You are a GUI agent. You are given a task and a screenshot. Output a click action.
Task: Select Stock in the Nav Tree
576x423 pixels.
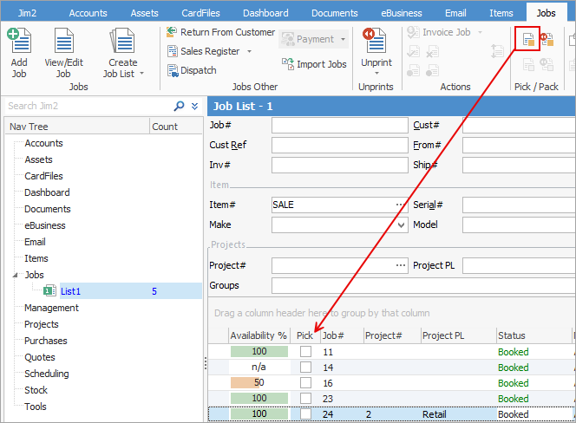point(36,390)
